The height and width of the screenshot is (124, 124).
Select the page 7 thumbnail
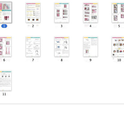33,47
